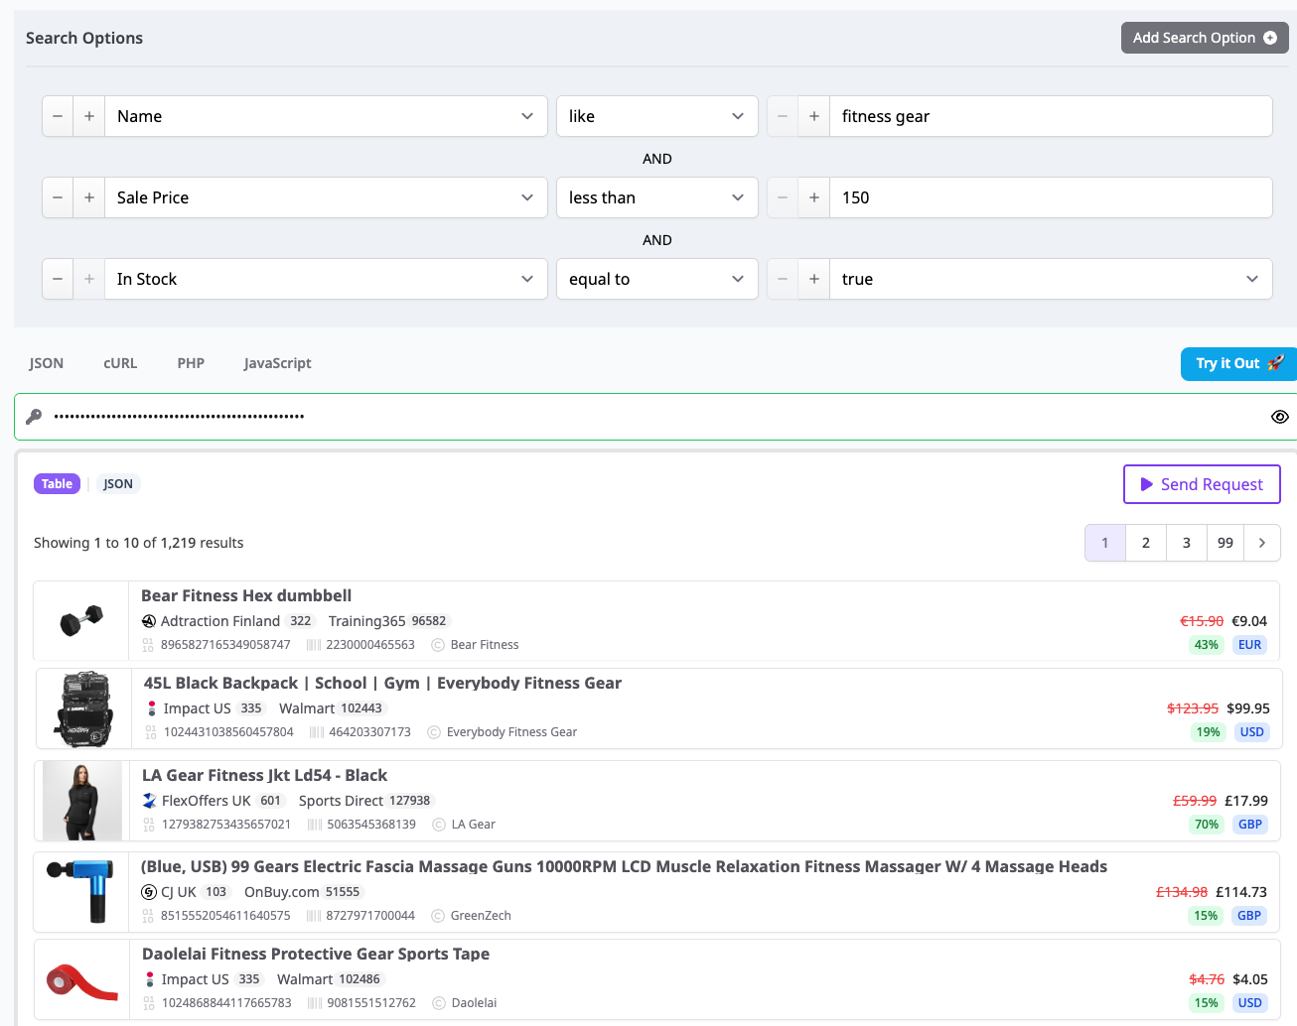This screenshot has height=1026, width=1297.
Task: Open the 'equal to' operator dropdown
Action: coord(657,279)
